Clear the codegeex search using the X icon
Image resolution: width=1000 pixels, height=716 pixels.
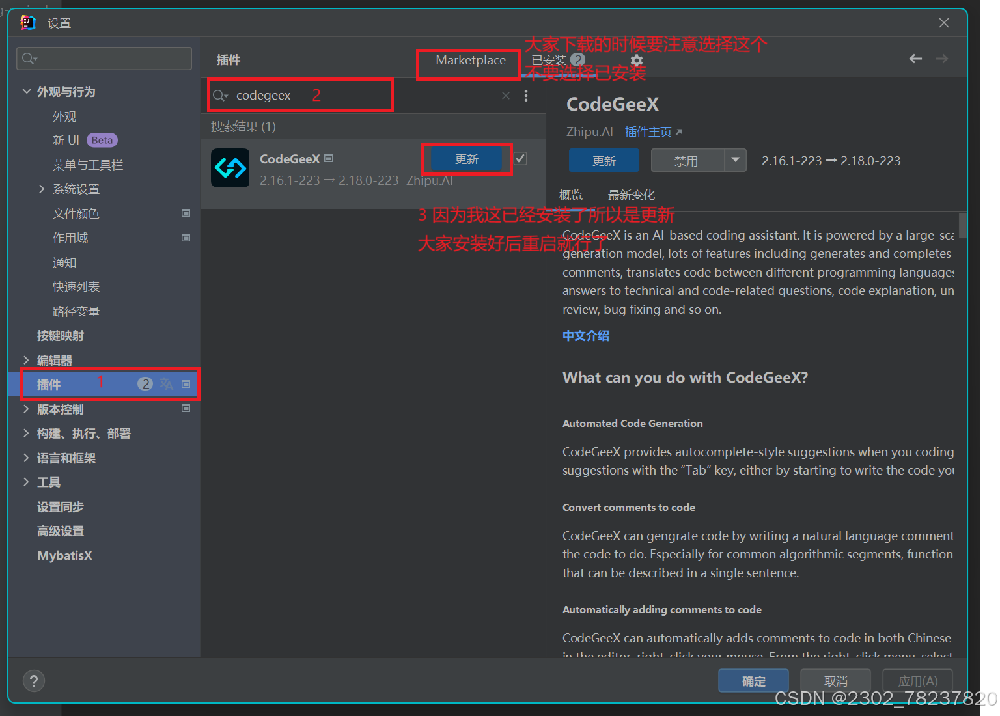505,95
